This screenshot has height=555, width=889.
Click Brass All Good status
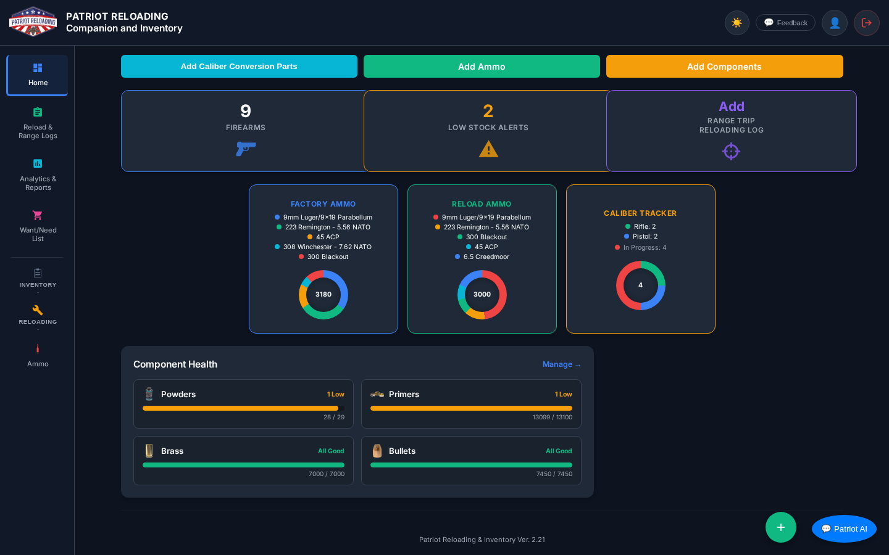[331, 451]
